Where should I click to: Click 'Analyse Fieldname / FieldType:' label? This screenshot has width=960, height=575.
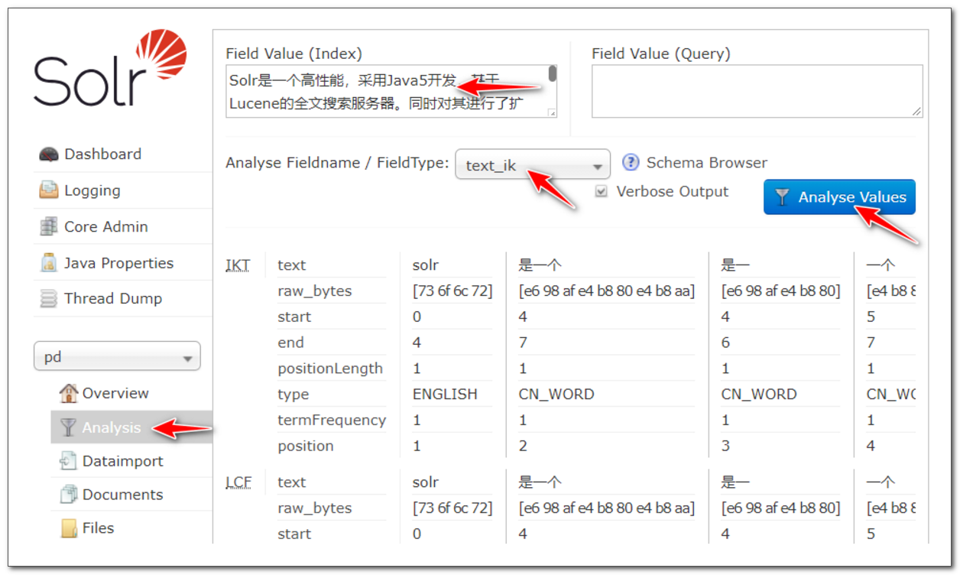(x=337, y=163)
